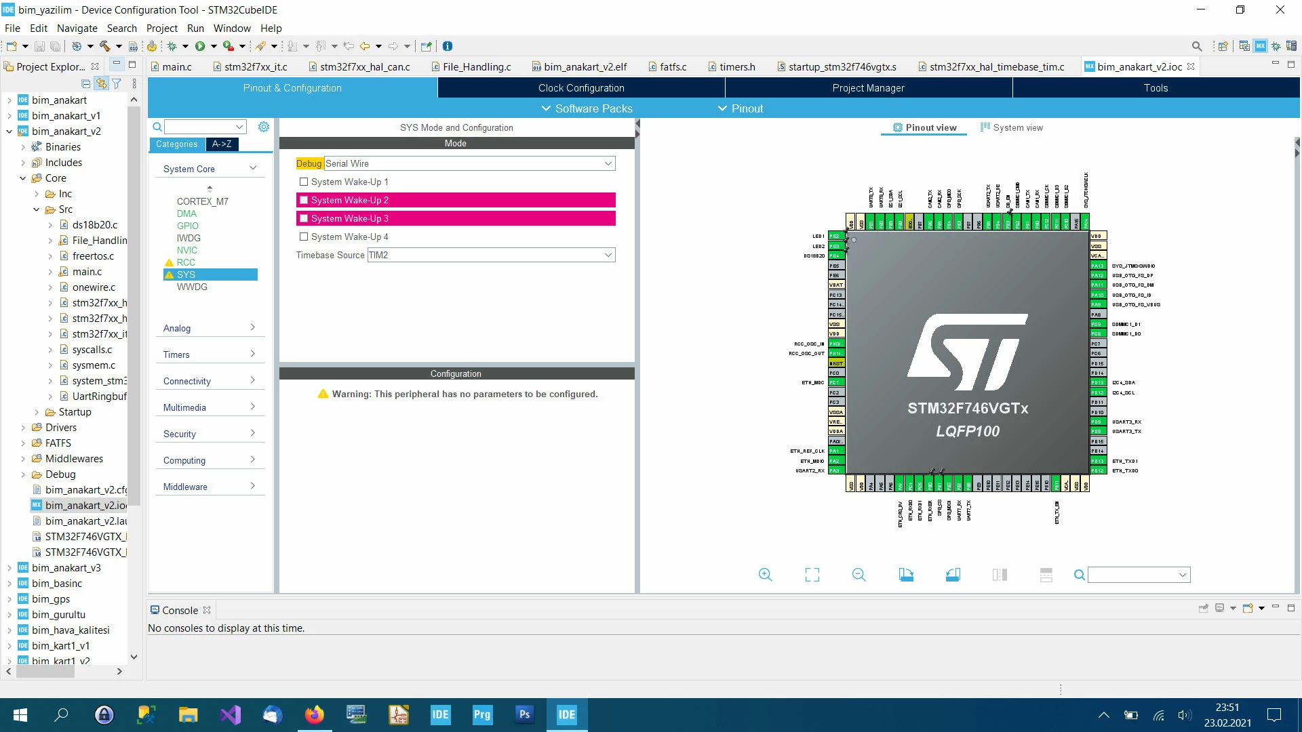Image resolution: width=1302 pixels, height=732 pixels.
Task: Click the categories search input field
Action: tap(205, 127)
